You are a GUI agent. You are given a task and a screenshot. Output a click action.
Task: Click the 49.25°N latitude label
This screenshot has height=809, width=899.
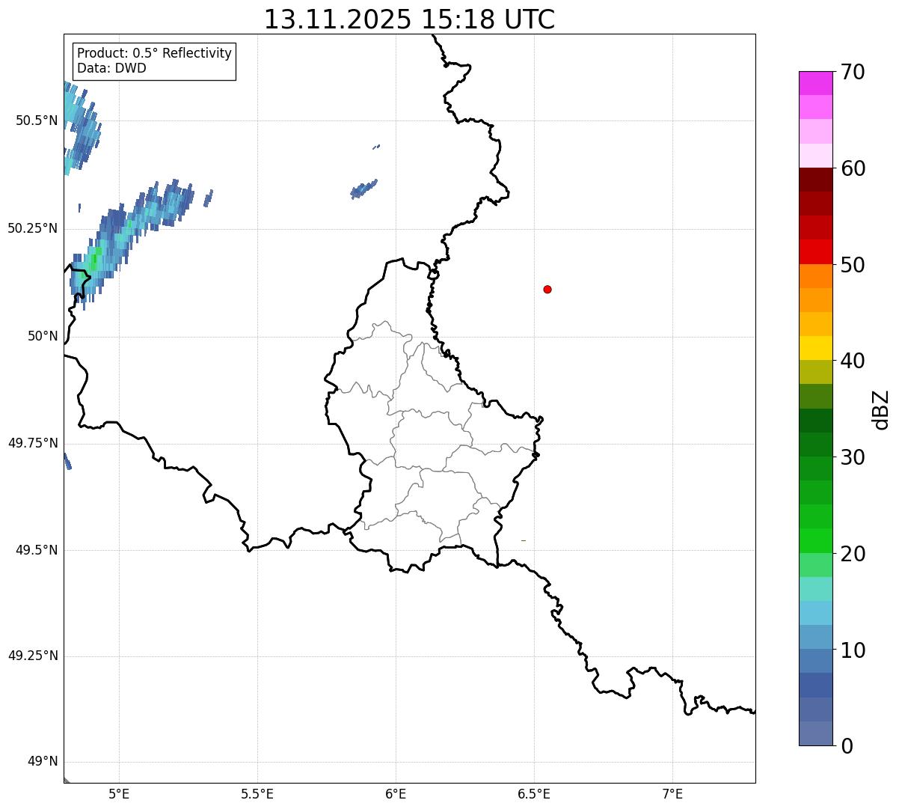[x=33, y=656]
